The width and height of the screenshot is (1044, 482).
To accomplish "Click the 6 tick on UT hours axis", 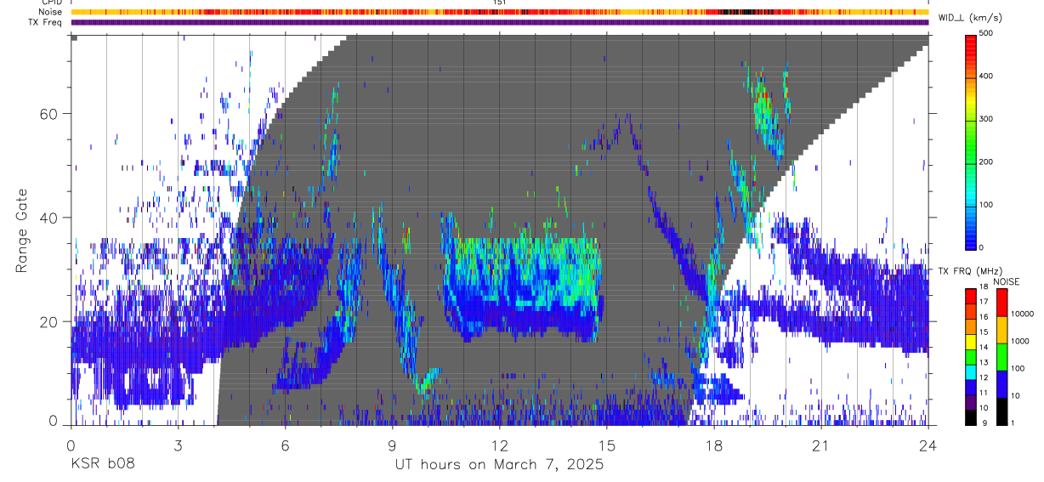I will coord(285,445).
